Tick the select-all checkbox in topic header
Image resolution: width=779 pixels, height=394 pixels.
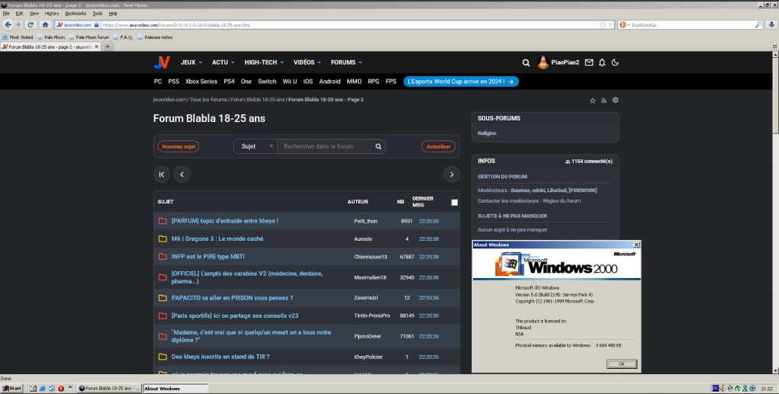tap(455, 202)
